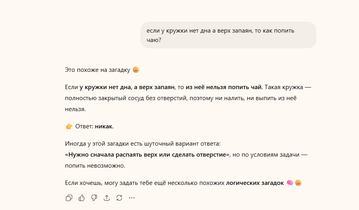Click the thumbs up icon
This screenshot has width=359, height=210.
coord(82,198)
